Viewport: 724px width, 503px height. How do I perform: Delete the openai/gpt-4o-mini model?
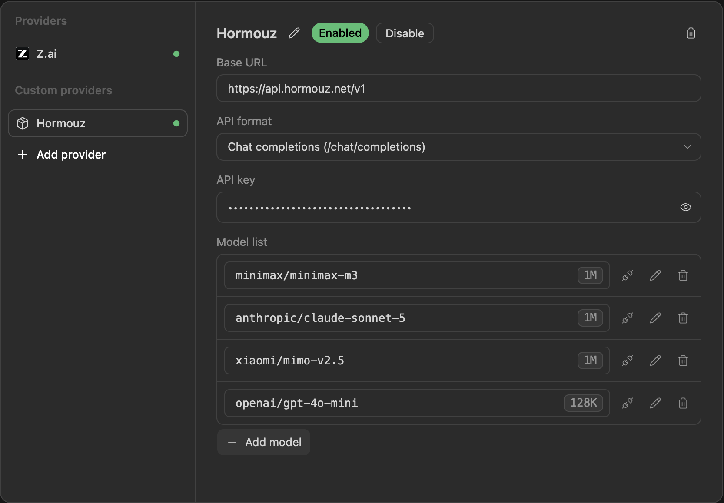[683, 403]
